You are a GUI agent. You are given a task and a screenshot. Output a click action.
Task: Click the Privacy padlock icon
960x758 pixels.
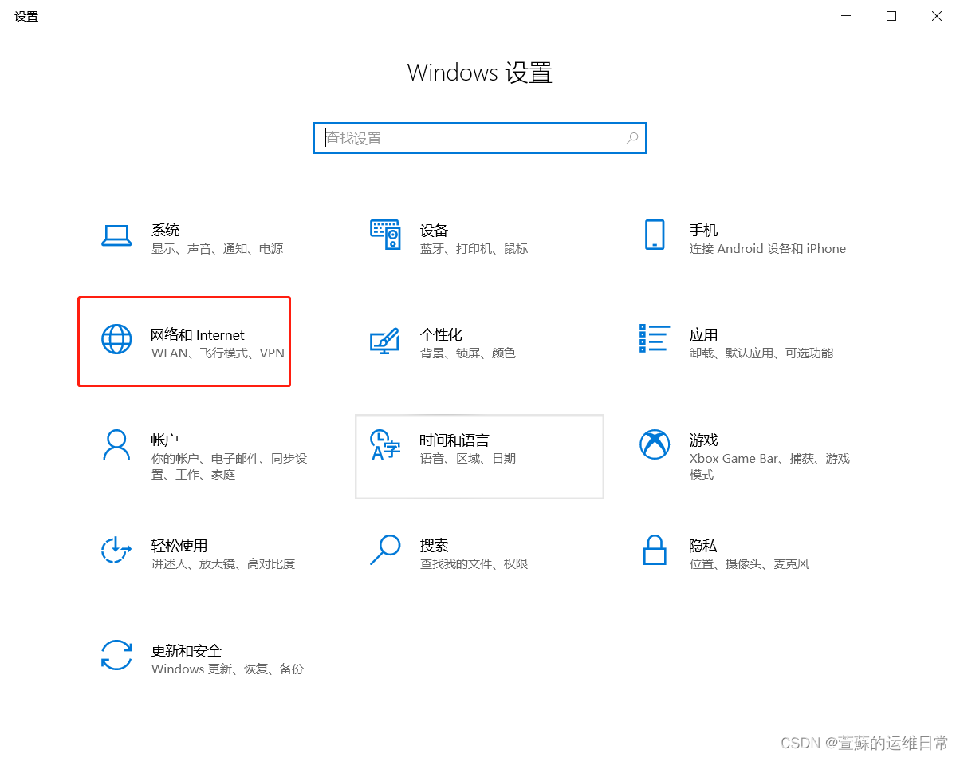655,550
